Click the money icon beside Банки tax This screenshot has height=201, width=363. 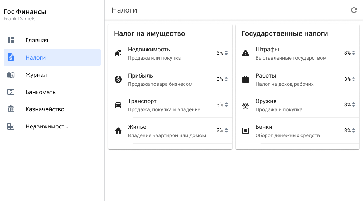(245, 131)
